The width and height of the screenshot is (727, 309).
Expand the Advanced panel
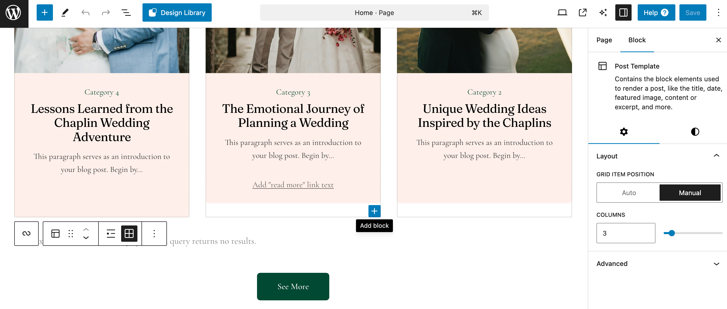coord(658,263)
